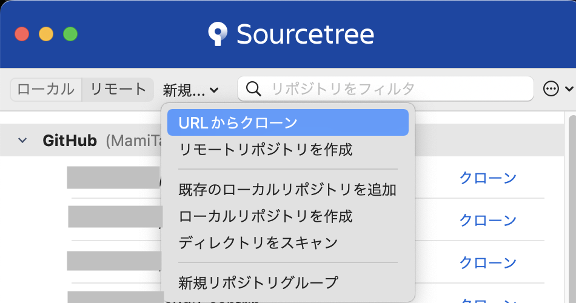Click the green full-screen window button
The image size is (576, 303).
[x=70, y=34]
